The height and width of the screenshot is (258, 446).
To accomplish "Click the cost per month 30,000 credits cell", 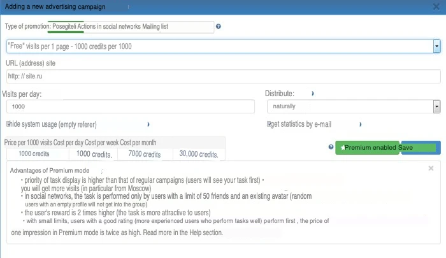I will pos(199,154).
